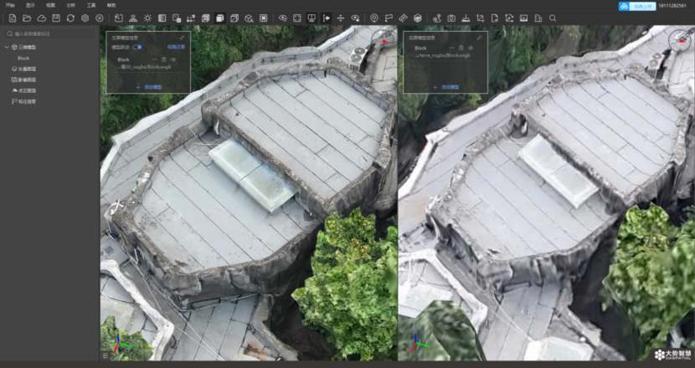Click the open folder icon in toolbar
695x368 pixels.
click(27, 18)
